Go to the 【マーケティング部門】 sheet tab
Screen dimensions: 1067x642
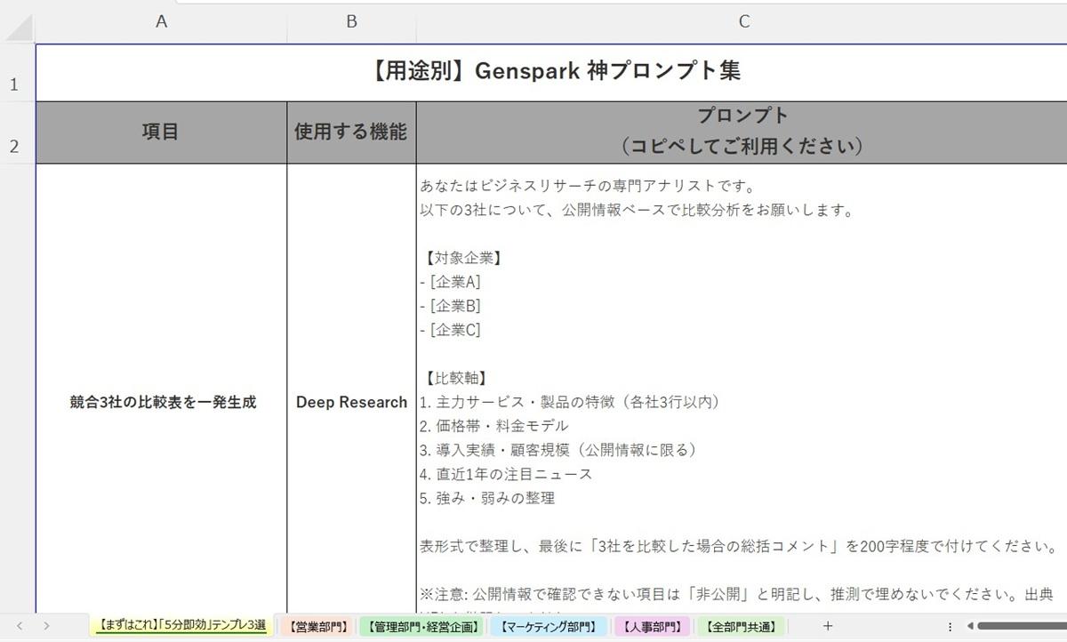click(x=548, y=626)
